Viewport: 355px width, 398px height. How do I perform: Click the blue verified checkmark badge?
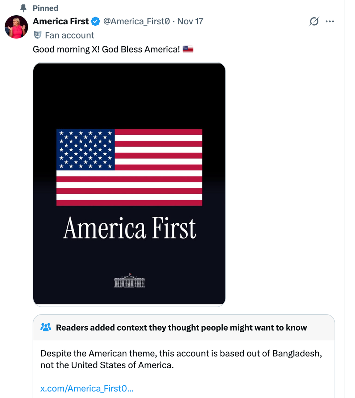[95, 21]
